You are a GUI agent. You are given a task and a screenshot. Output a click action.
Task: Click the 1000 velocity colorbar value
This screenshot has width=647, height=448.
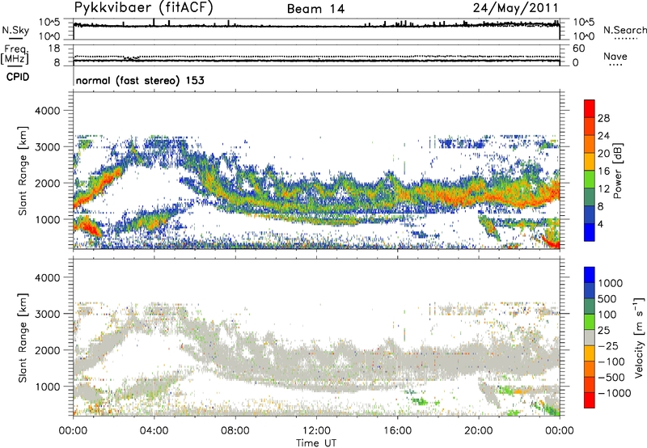(x=611, y=283)
